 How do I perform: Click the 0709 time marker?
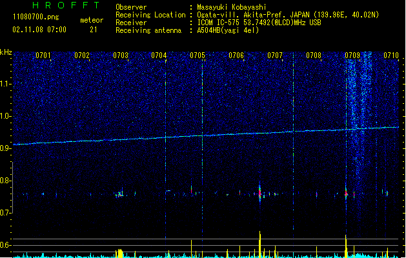pyautogui.click(x=352, y=55)
